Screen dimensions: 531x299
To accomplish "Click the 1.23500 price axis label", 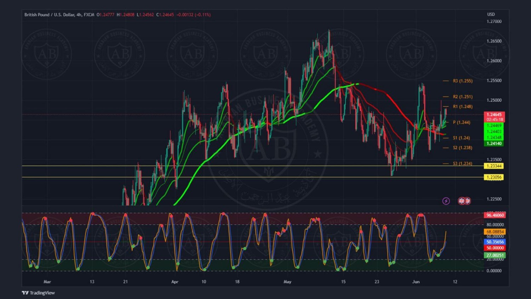I will pos(494,160).
